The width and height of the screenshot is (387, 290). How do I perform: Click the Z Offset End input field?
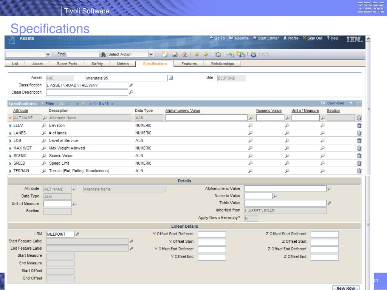tap(325, 257)
